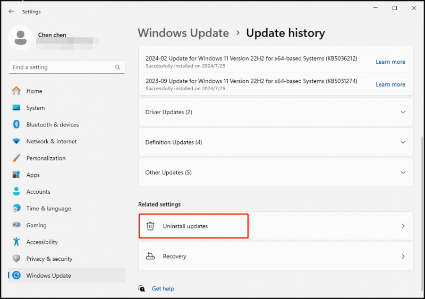
Task: Open Uninstall updates setting
Action: (276, 226)
